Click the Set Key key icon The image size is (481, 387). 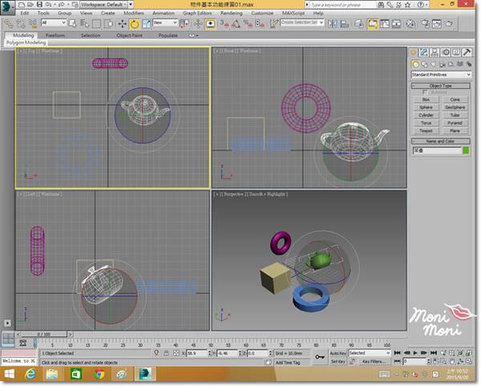319,356
